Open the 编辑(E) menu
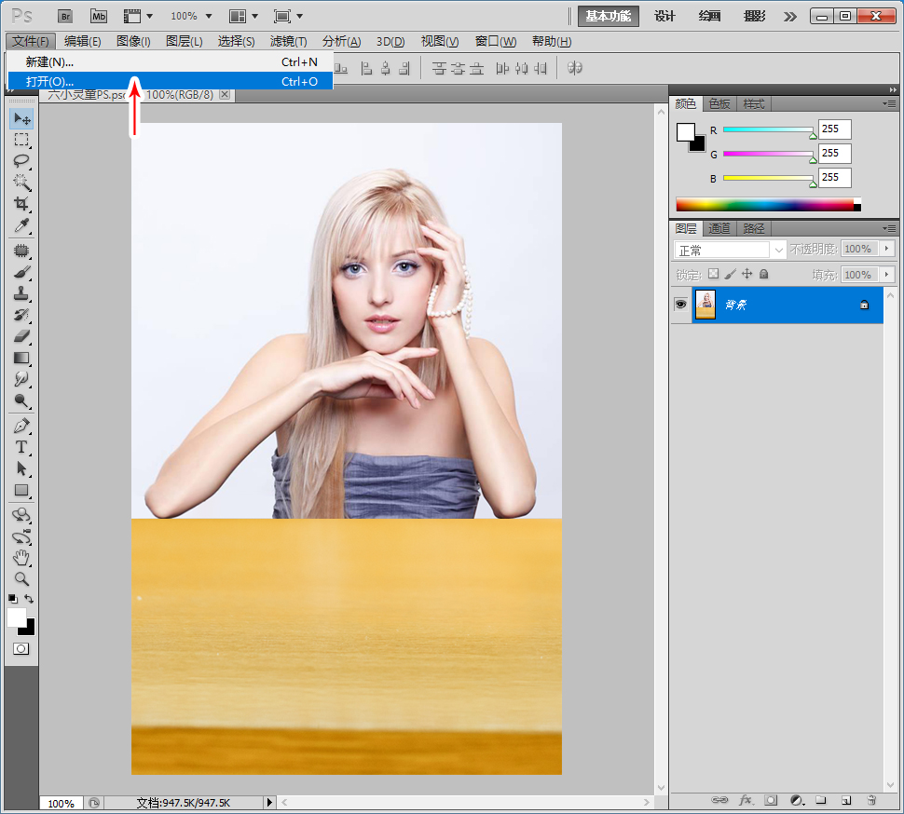This screenshot has height=814, width=904. 82,42
